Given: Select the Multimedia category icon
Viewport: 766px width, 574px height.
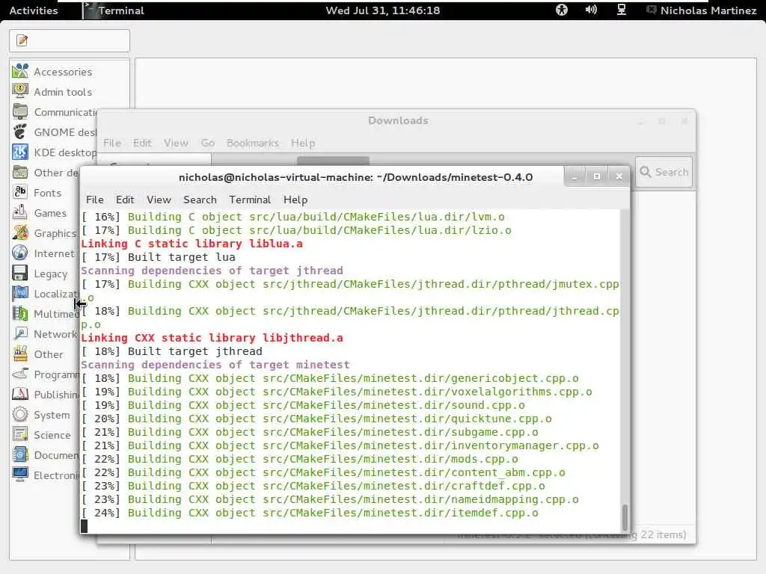Looking at the screenshot, I should click(x=20, y=313).
